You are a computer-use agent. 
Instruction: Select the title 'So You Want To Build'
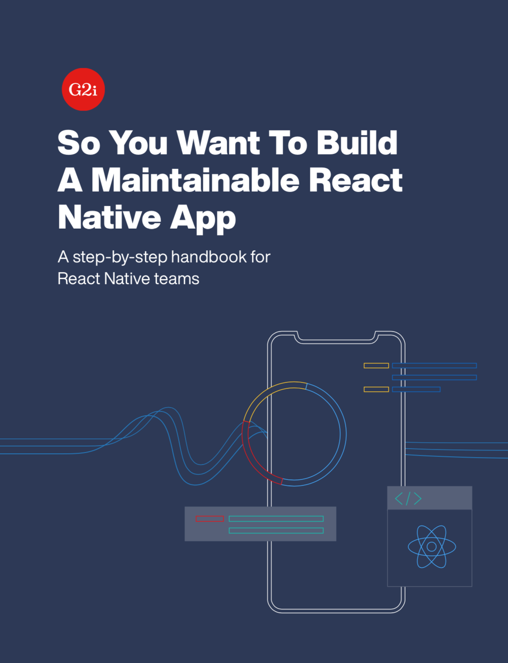pos(228,143)
